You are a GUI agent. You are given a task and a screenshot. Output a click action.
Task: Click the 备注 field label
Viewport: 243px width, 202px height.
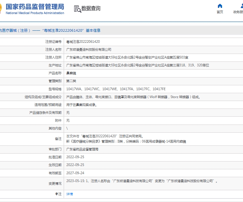58,139
